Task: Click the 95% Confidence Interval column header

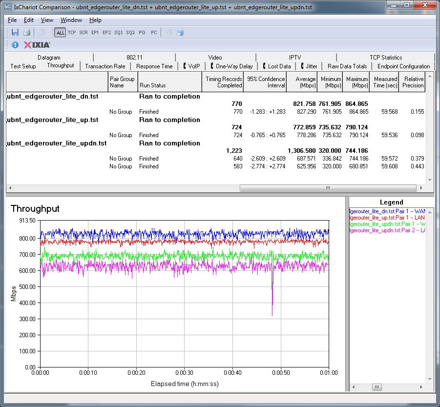Action: tap(265, 82)
